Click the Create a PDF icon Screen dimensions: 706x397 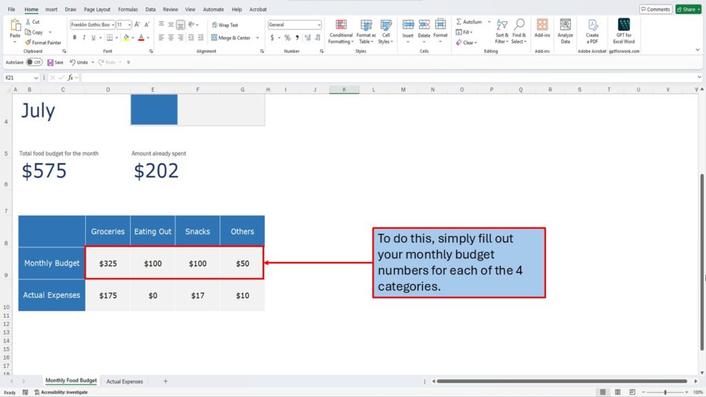point(592,30)
